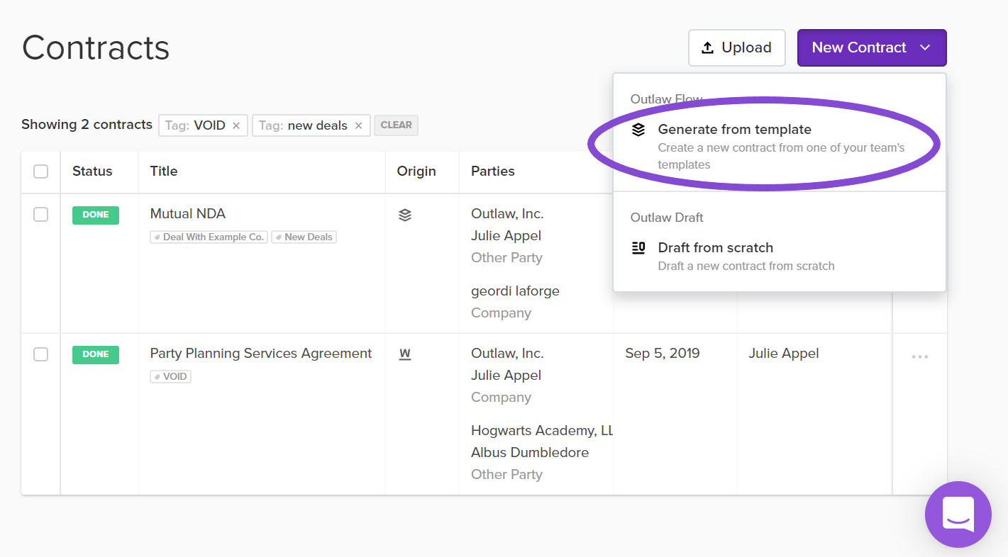Click geordi laforge party name
The height and width of the screenshot is (557, 1008).
click(515, 291)
